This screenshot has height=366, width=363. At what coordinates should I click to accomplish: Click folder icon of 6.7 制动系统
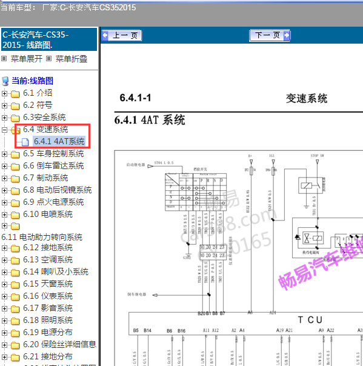coord(15,179)
